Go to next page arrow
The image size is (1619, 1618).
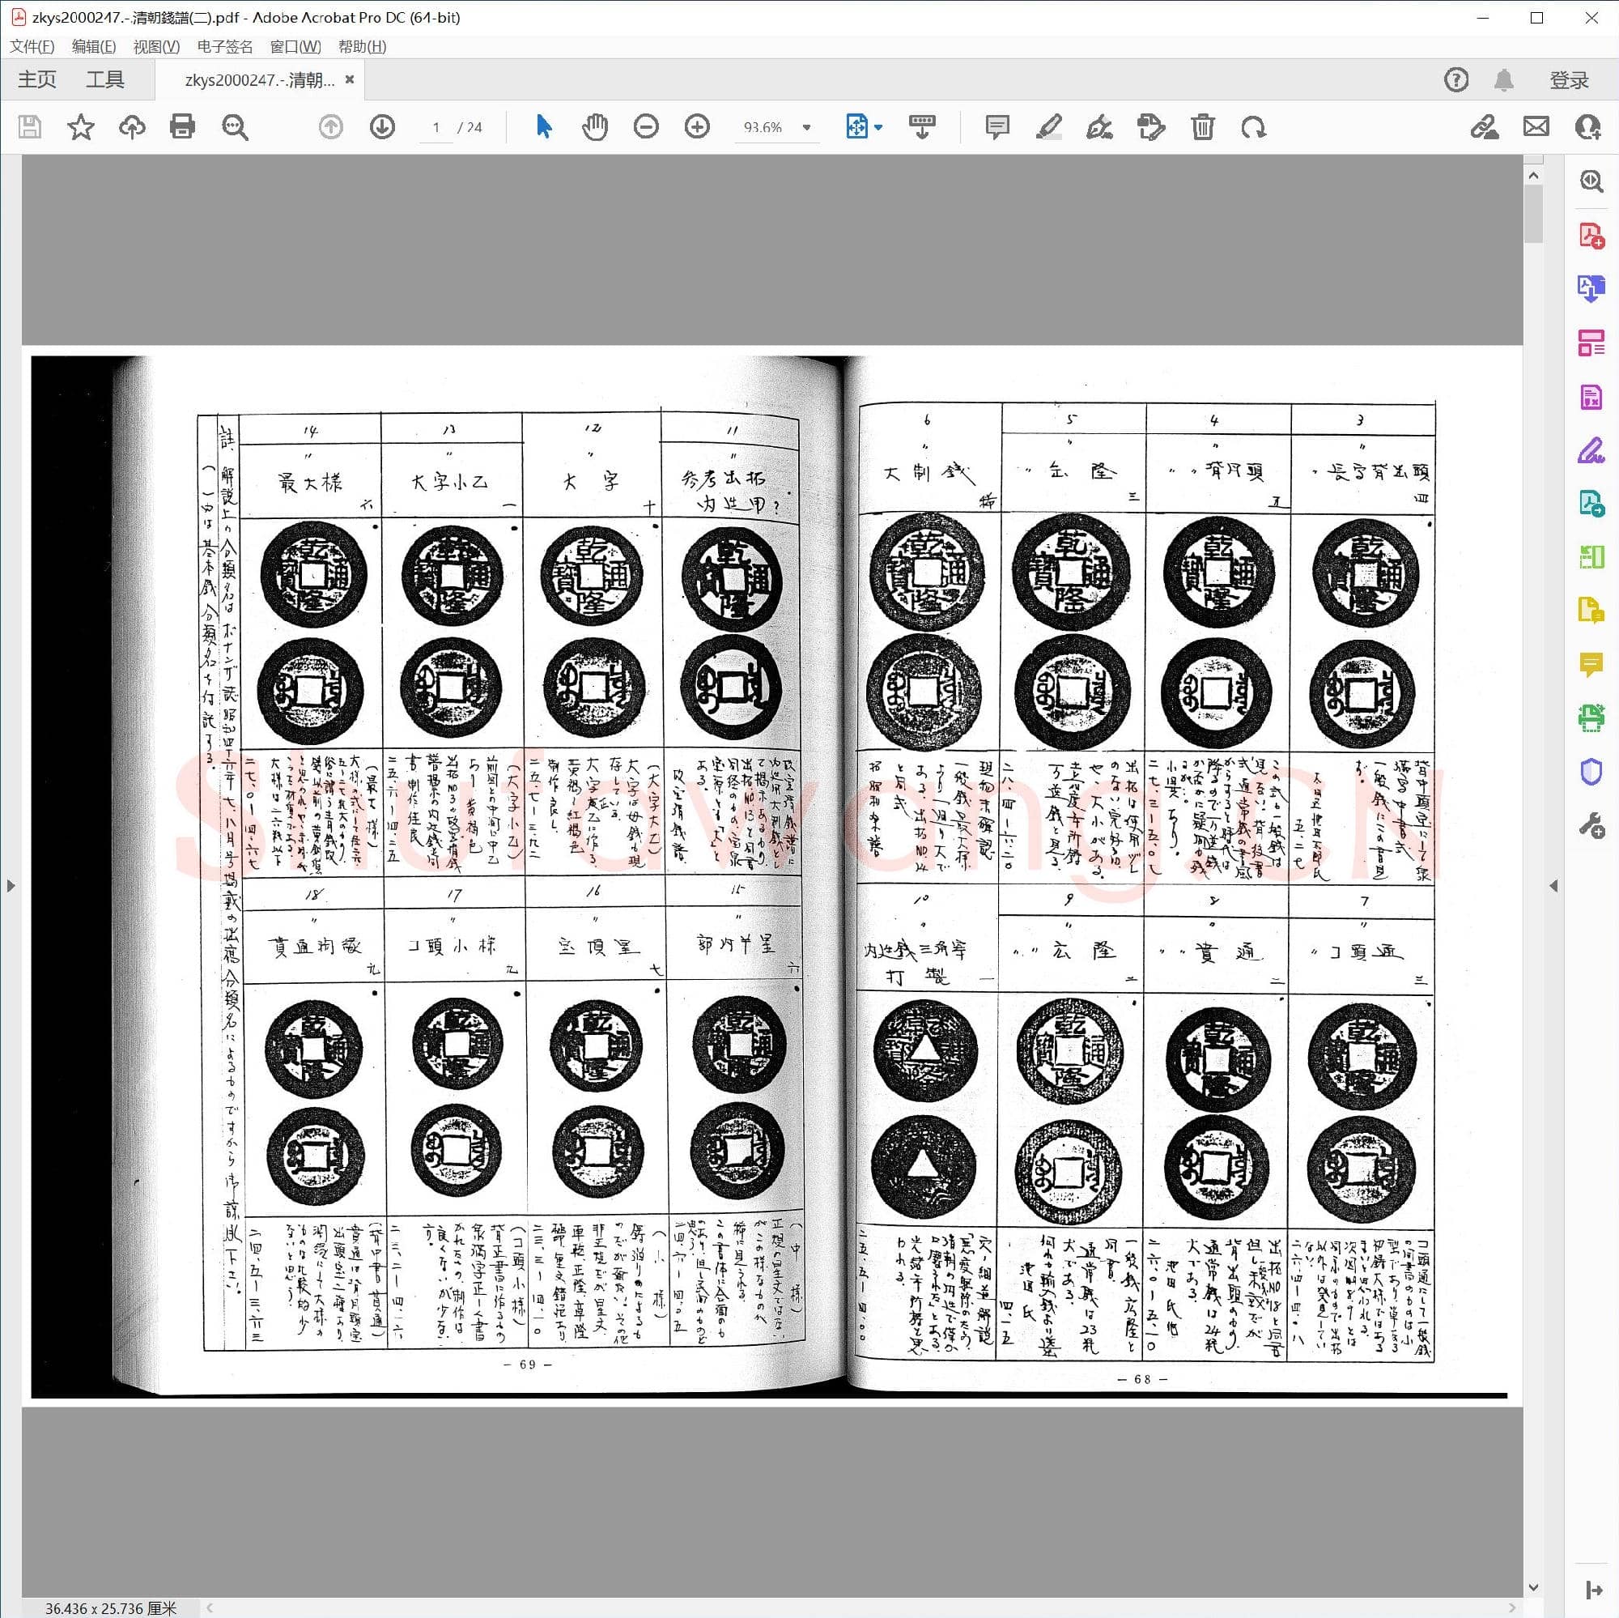[x=382, y=126]
